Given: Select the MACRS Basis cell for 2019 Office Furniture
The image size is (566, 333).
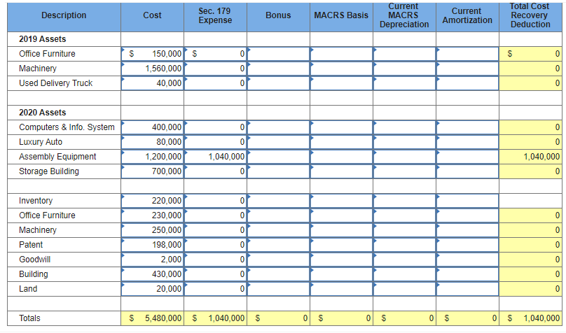Looking at the screenshot, I should [x=341, y=54].
